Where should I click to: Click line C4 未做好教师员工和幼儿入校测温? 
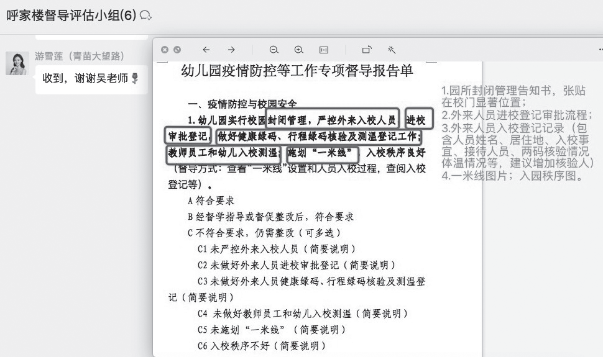point(303,314)
